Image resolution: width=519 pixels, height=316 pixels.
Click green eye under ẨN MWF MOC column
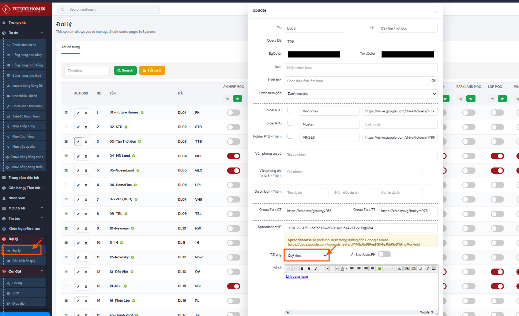[237, 99]
